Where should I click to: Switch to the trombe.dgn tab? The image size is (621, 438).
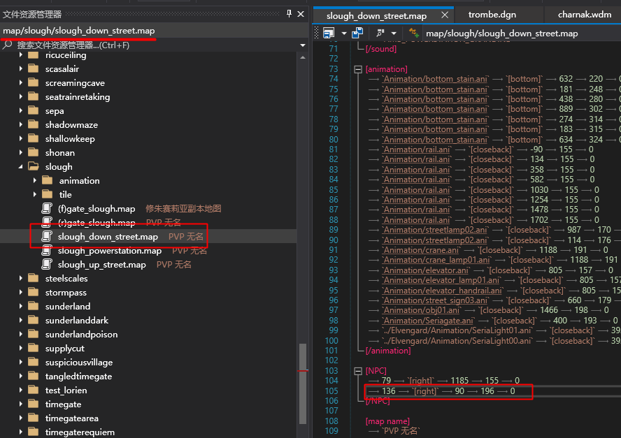click(492, 15)
